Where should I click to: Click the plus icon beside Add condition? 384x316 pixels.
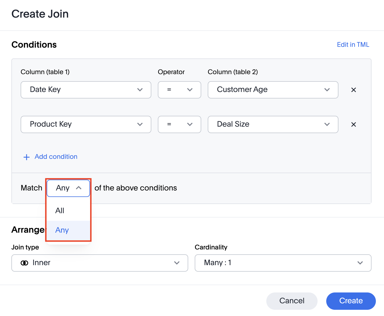(27, 157)
